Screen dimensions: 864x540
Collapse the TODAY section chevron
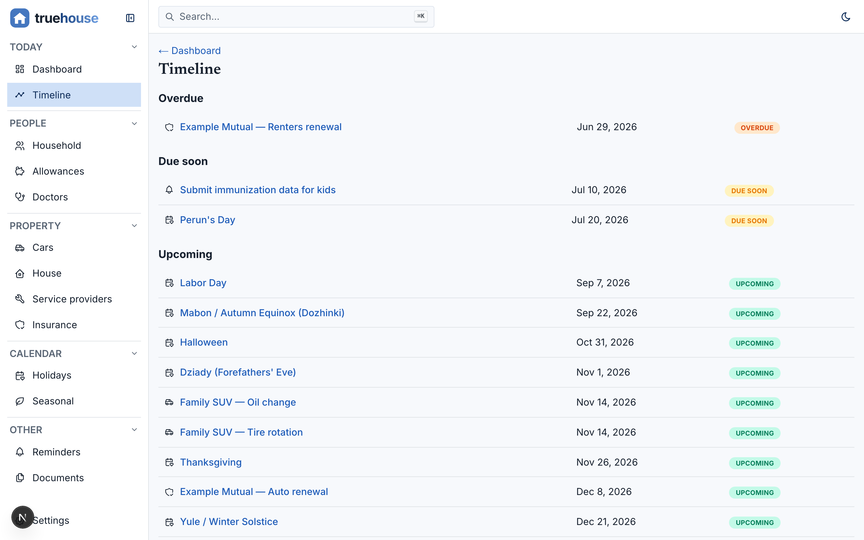tap(134, 47)
